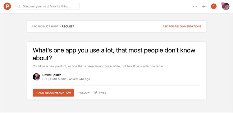Open the Product Hunt home logo

[x=7, y=6]
